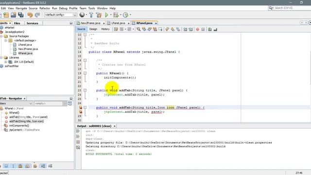Click the Toggle Bookmark icon

pyautogui.click(x=178, y=29)
